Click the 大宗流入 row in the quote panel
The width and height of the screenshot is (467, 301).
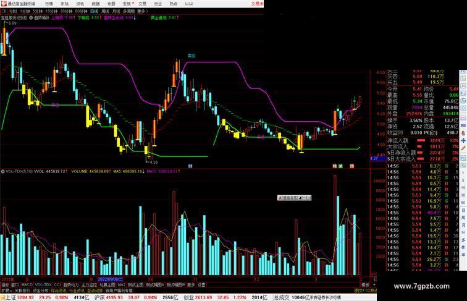(423, 146)
